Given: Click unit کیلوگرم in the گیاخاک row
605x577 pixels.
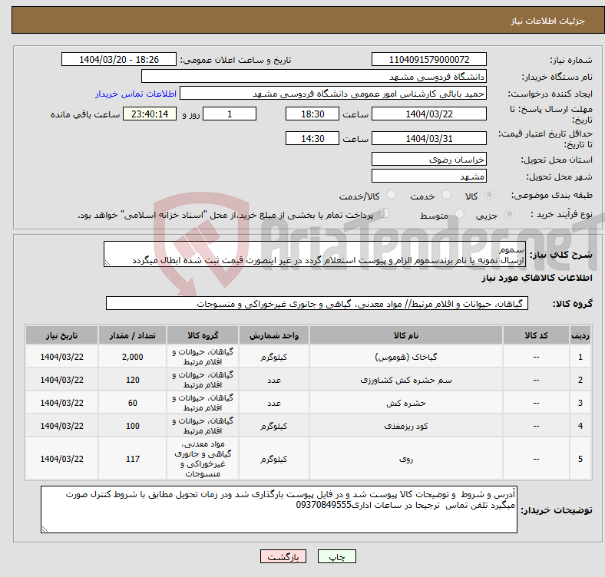Looking at the screenshot, I should [x=274, y=357].
